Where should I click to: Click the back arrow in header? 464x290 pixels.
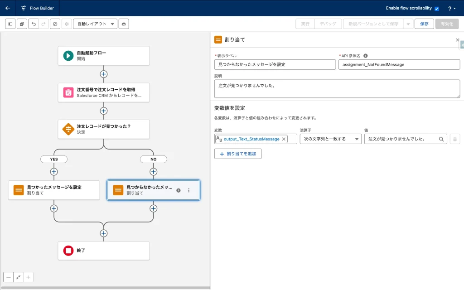(x=8, y=8)
